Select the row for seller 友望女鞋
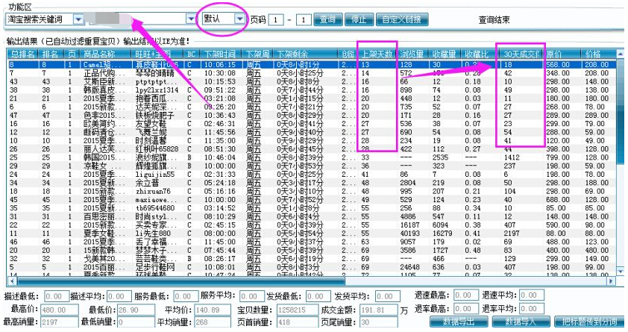This screenshot has height=332, width=628. coord(312,124)
